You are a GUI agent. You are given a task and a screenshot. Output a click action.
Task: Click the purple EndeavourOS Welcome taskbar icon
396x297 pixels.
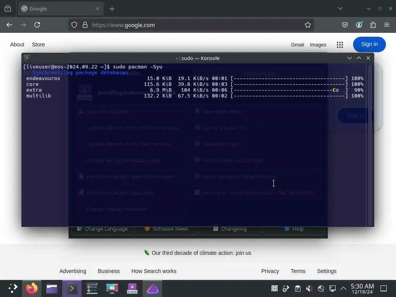[x=152, y=288]
